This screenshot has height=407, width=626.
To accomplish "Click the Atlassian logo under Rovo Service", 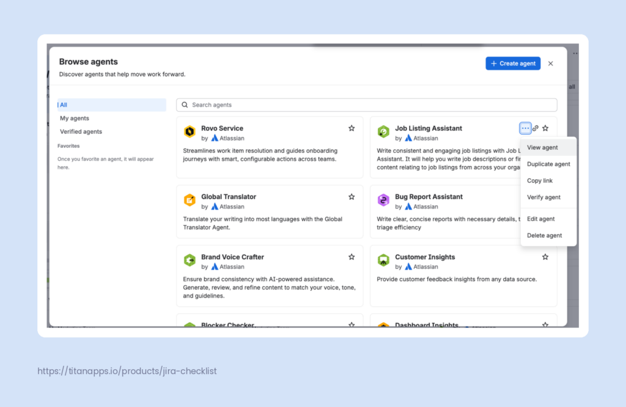I will point(215,138).
